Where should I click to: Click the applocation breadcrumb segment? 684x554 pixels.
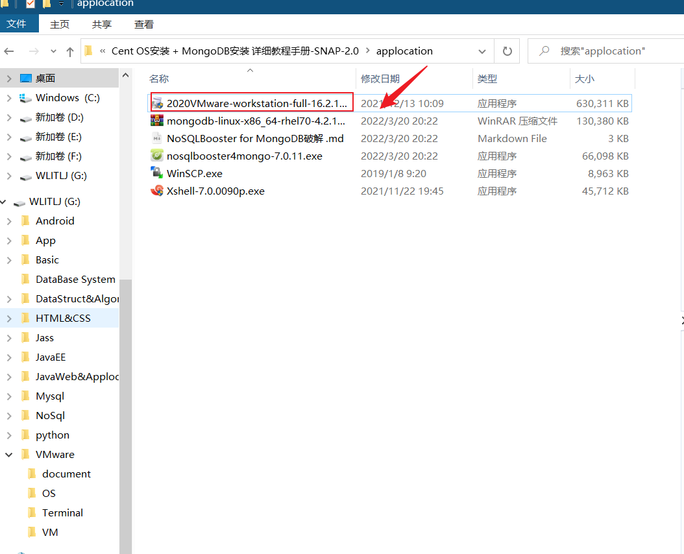tap(404, 51)
